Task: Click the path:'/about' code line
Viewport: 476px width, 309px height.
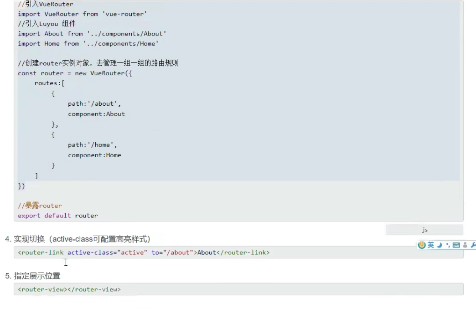Action: coord(94,103)
